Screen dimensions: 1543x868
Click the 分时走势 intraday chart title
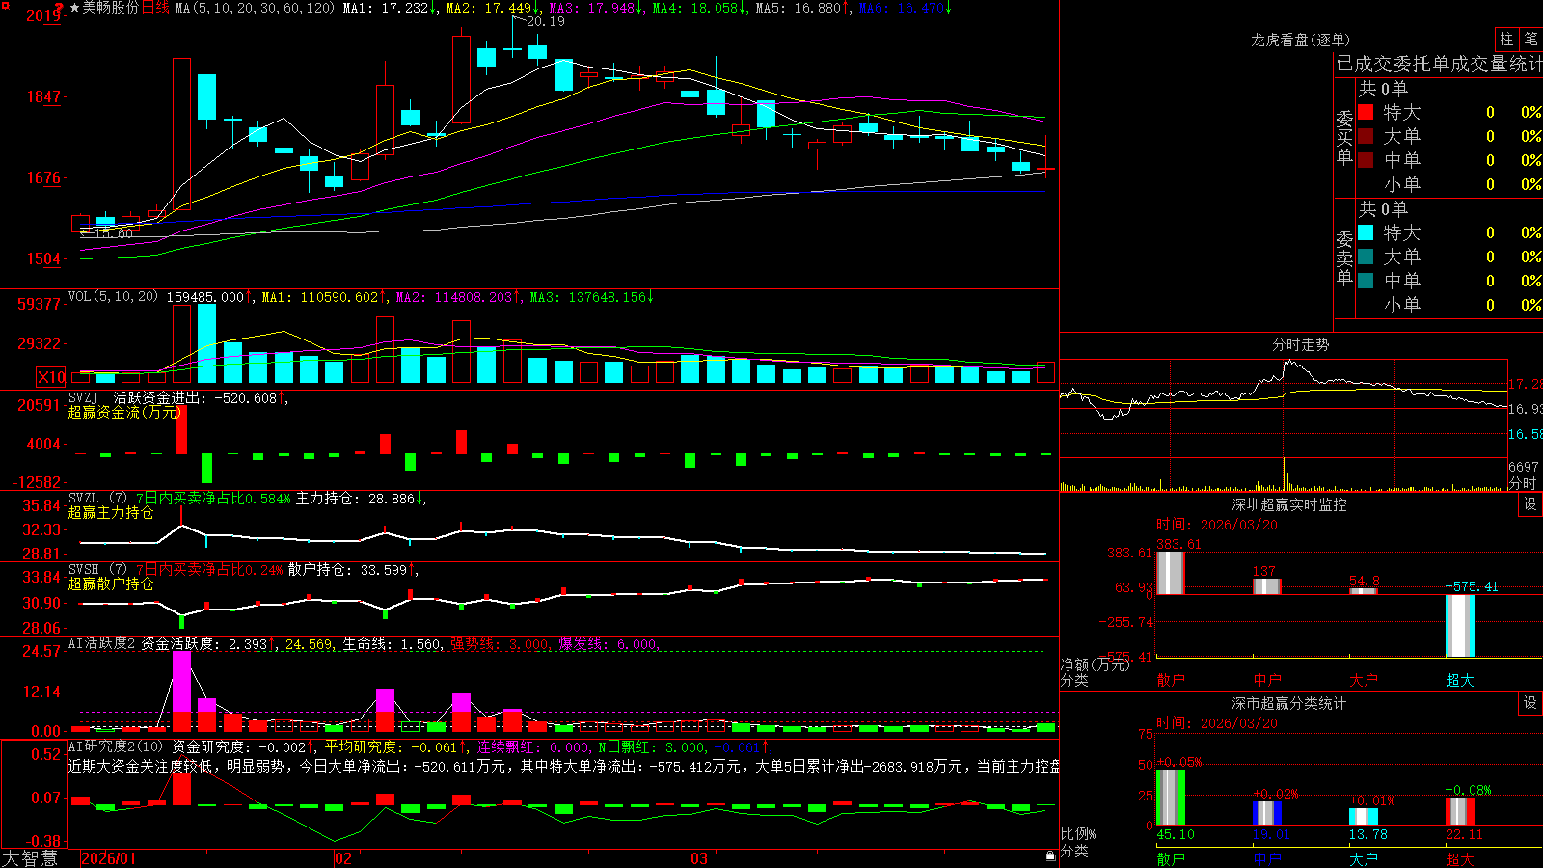1300,344
